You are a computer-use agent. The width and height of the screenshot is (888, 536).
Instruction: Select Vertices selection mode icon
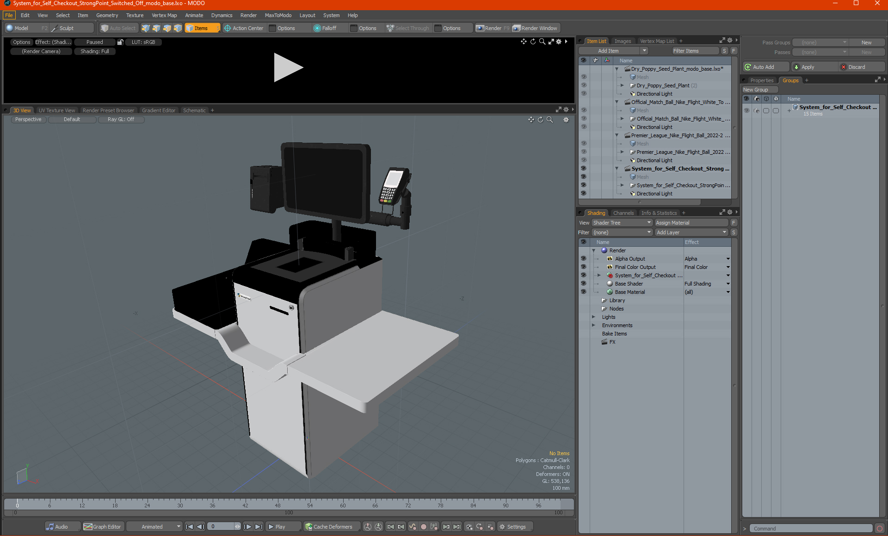click(146, 28)
